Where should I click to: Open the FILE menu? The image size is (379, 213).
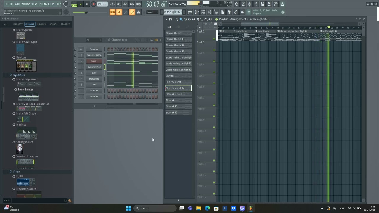point(7,4)
